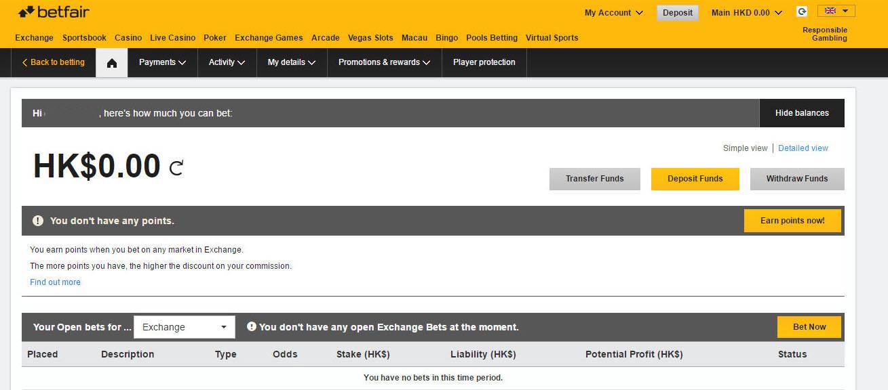Click the alert icon beside no open Exchange Bets
888x390 pixels.
[252, 326]
